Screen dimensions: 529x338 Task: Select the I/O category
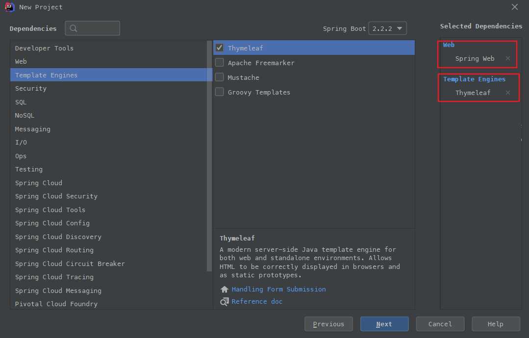click(109, 142)
